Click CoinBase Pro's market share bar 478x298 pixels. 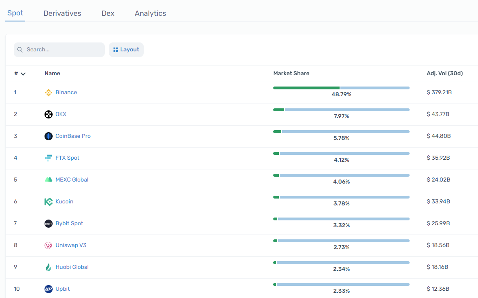[342, 132]
